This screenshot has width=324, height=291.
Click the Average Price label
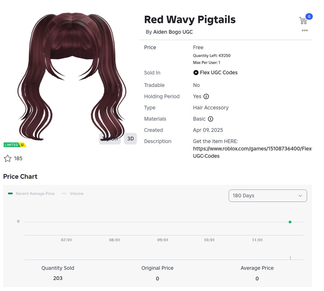coord(257,268)
